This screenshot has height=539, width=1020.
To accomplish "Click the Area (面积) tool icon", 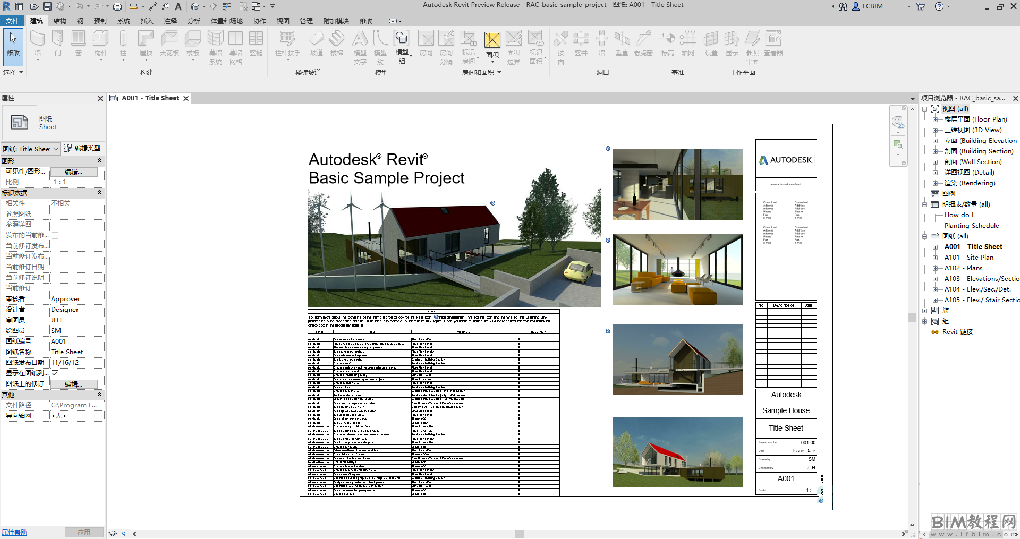I will coord(492,40).
